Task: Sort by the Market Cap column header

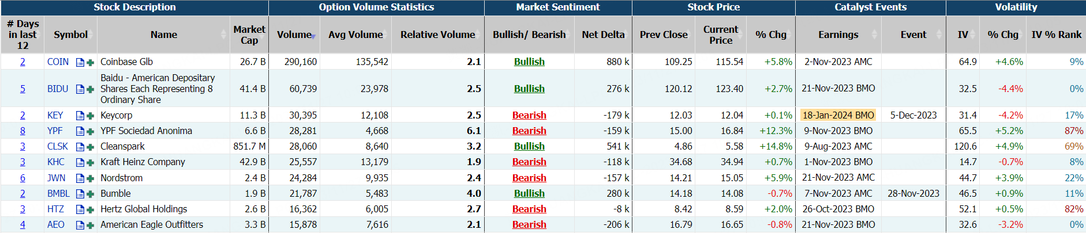Action: click(249, 35)
